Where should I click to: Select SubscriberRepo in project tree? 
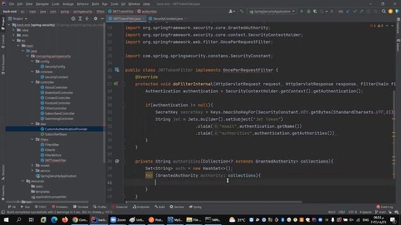coord(56,134)
